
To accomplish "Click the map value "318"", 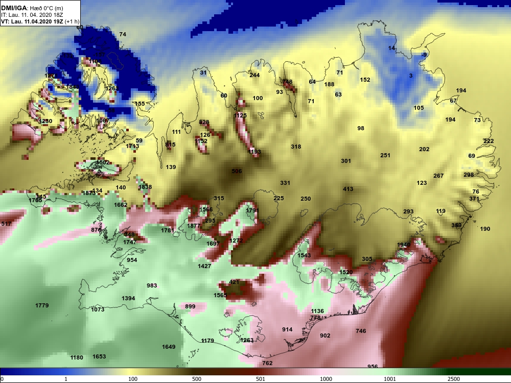I will [296, 147].
